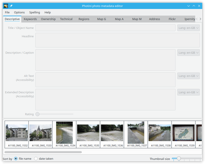Click the Thumbnail size slider handle
The image size is (205, 164).
[179, 158]
